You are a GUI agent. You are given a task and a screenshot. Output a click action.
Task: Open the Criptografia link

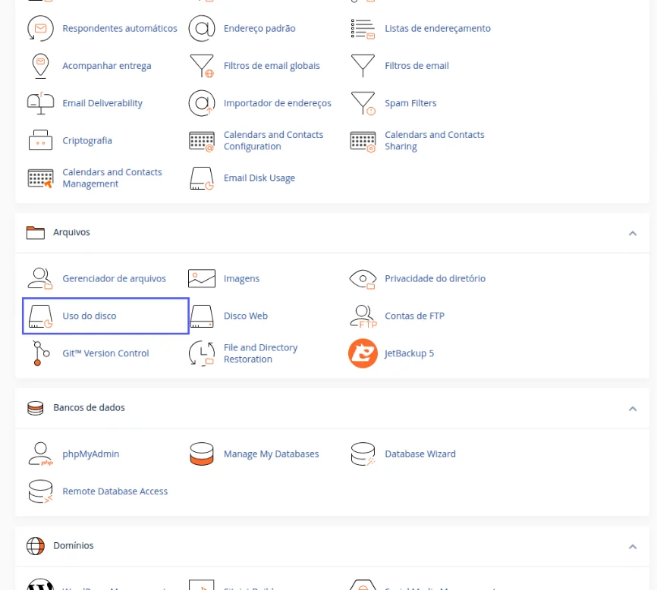tap(87, 140)
